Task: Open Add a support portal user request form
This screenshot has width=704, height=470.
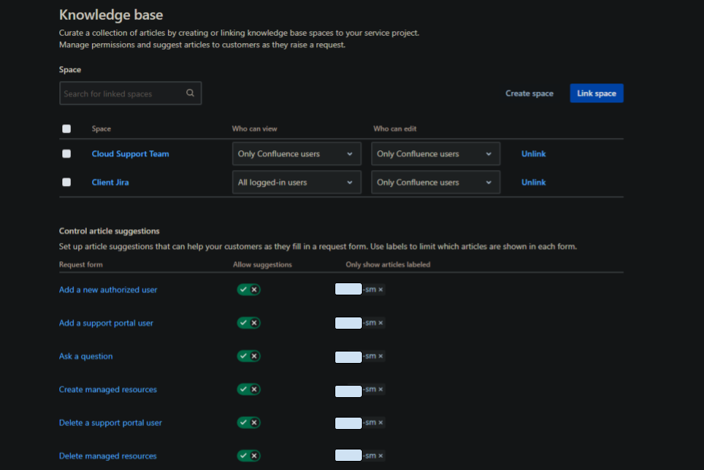Action: point(106,323)
